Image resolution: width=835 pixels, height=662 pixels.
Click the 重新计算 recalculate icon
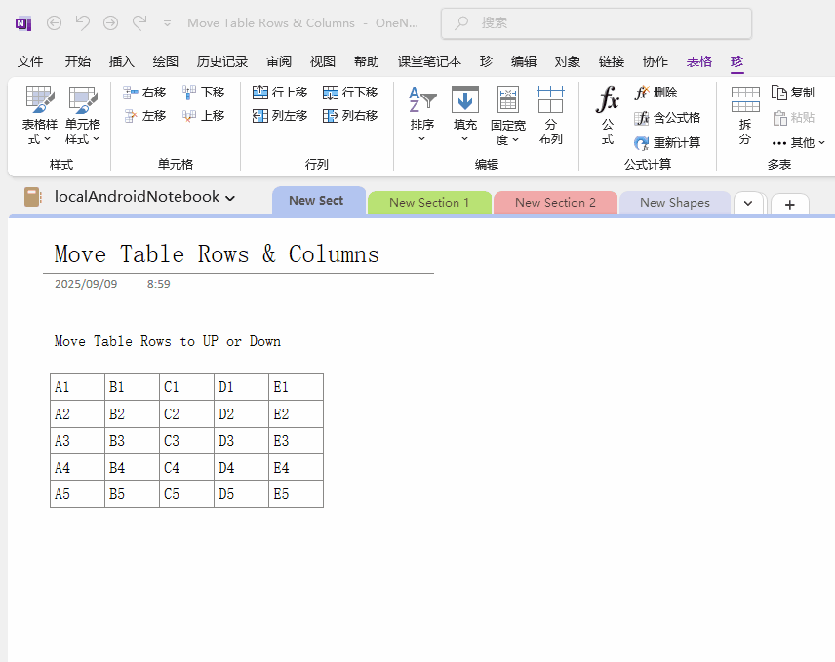click(x=642, y=142)
